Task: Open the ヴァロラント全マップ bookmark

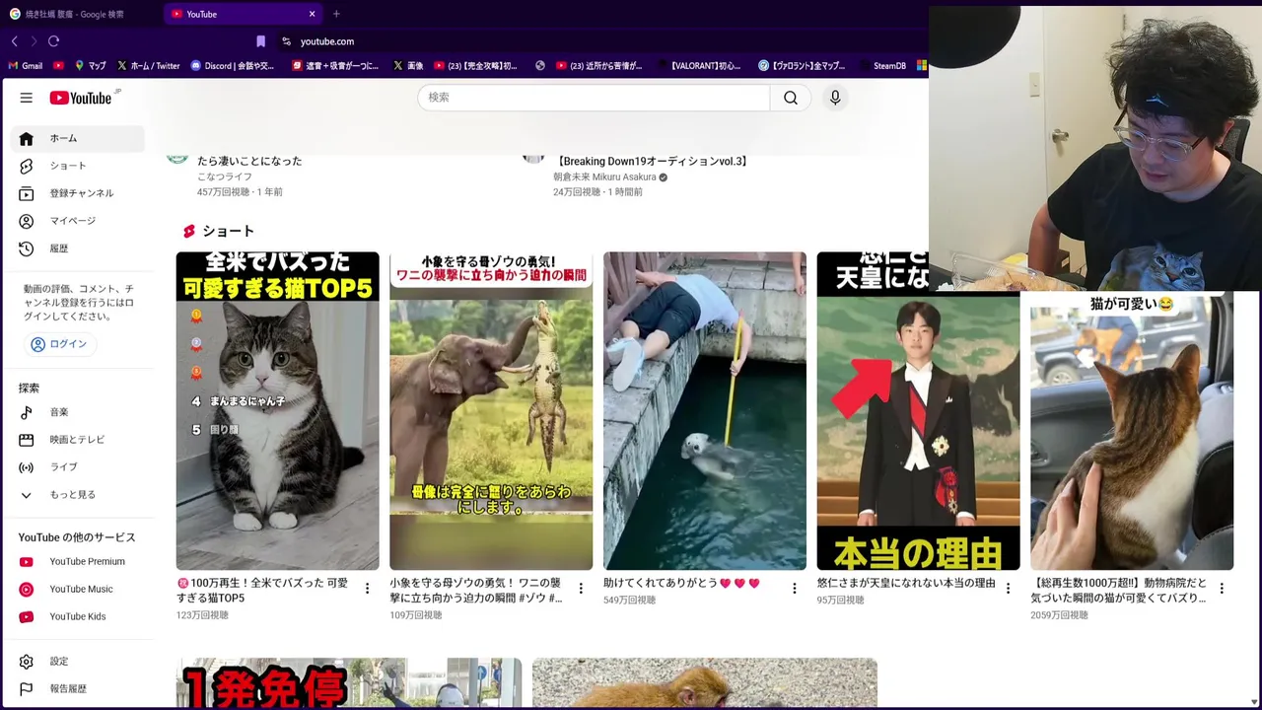Action: [802, 66]
